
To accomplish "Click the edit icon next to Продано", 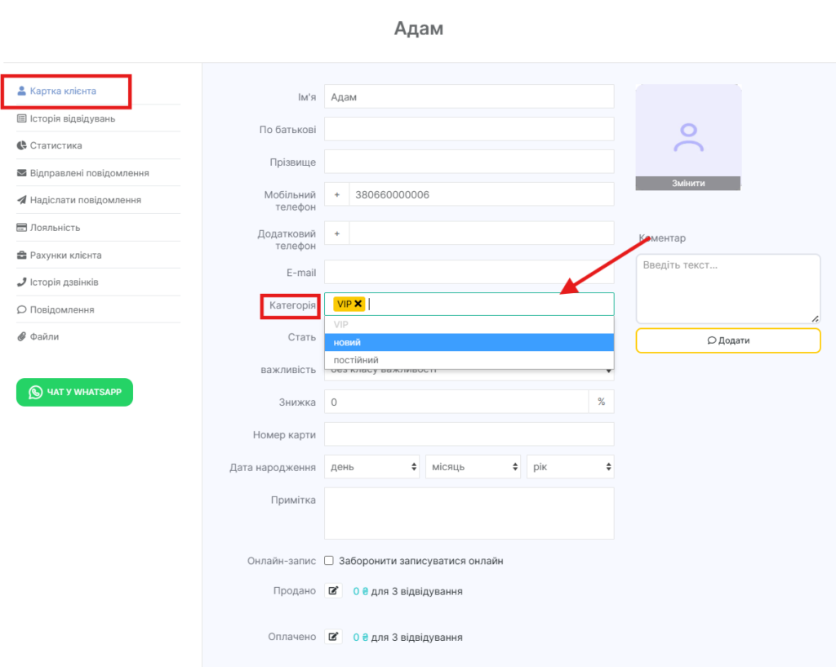I will pyautogui.click(x=333, y=591).
